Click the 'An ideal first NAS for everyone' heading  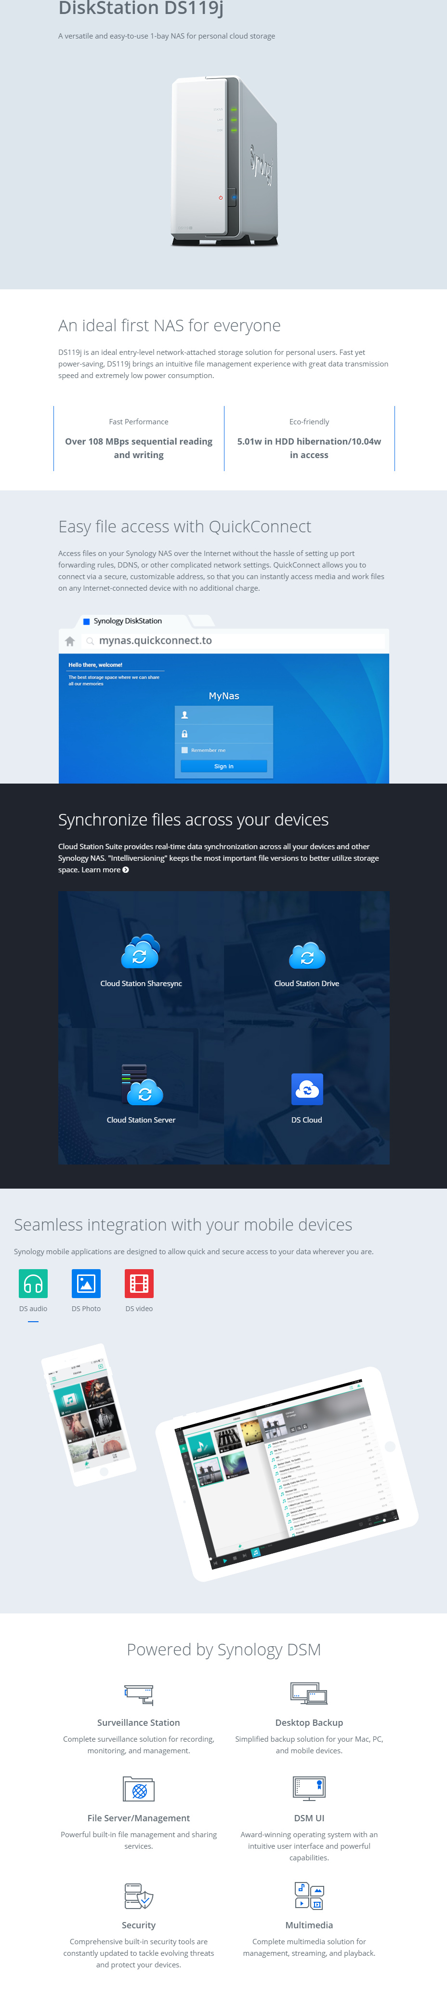pyautogui.click(x=169, y=325)
